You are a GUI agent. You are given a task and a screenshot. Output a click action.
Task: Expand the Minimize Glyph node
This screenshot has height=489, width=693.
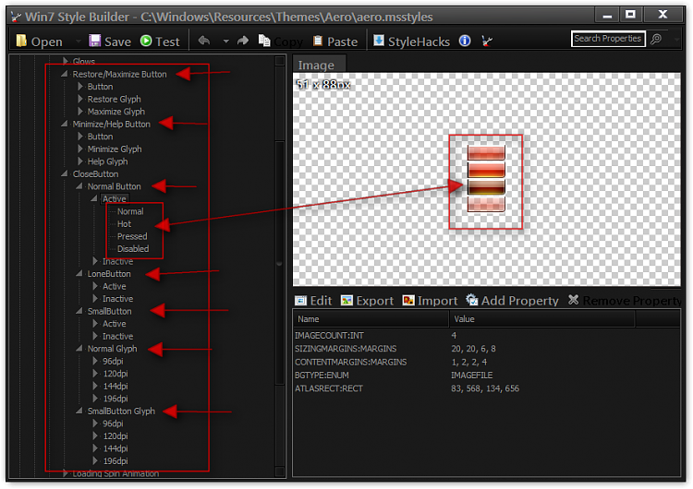(80, 149)
